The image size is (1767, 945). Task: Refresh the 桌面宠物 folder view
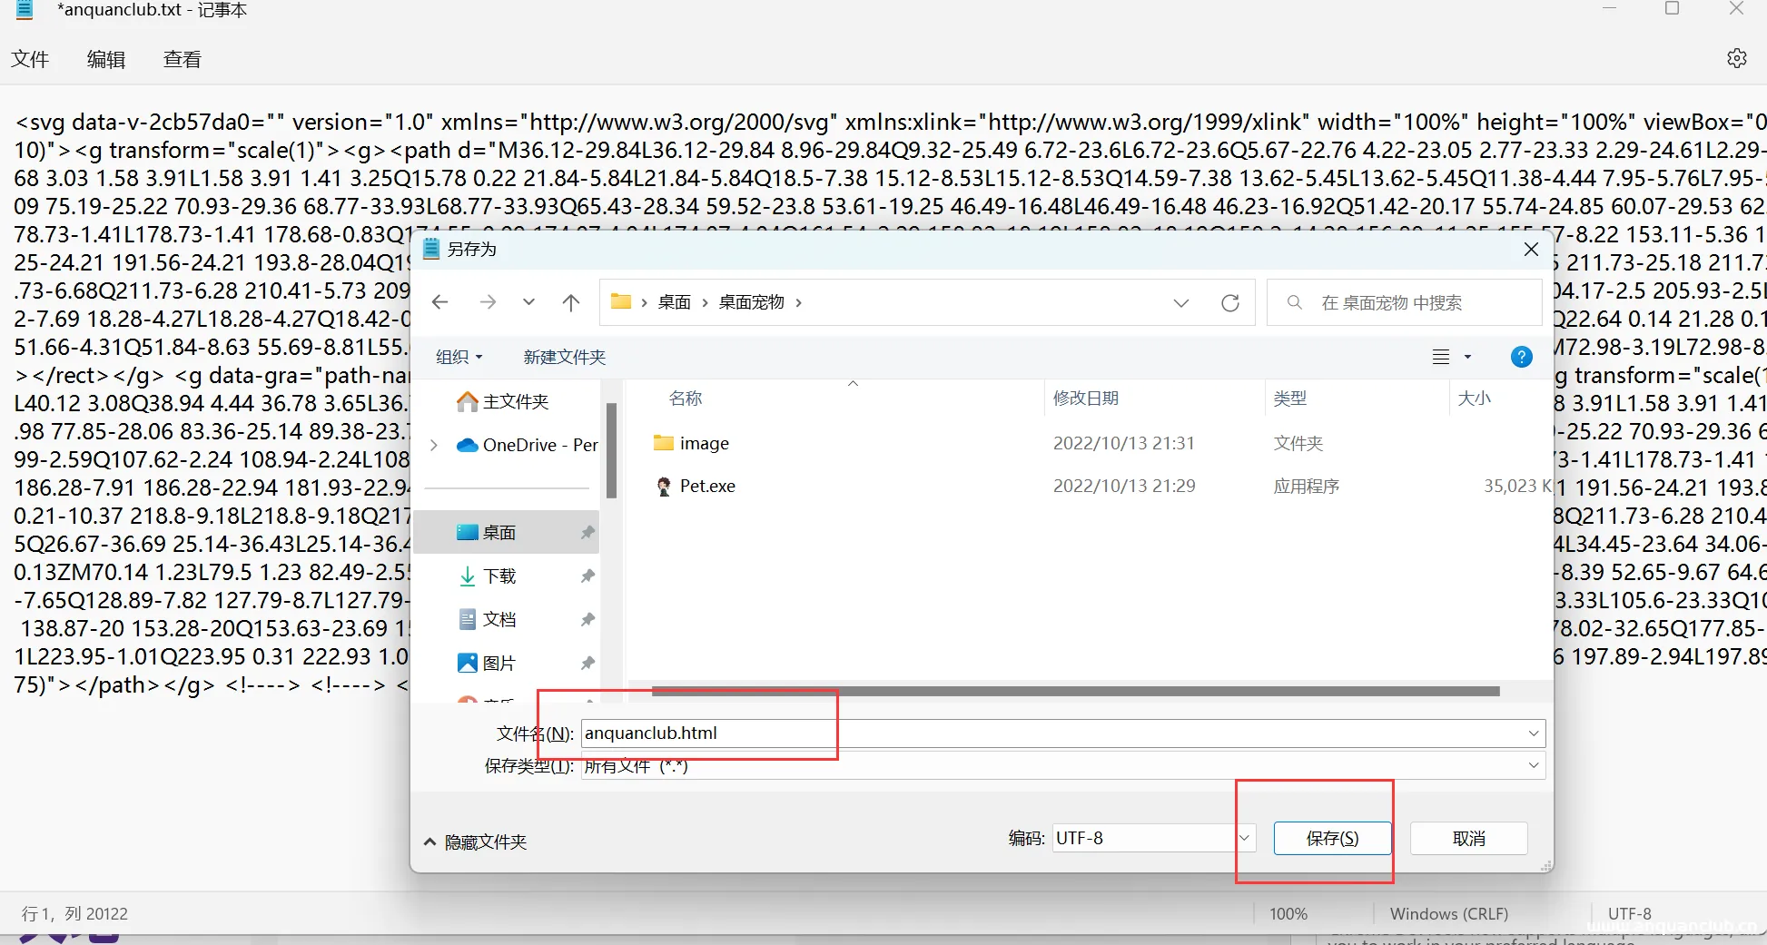pos(1230,302)
